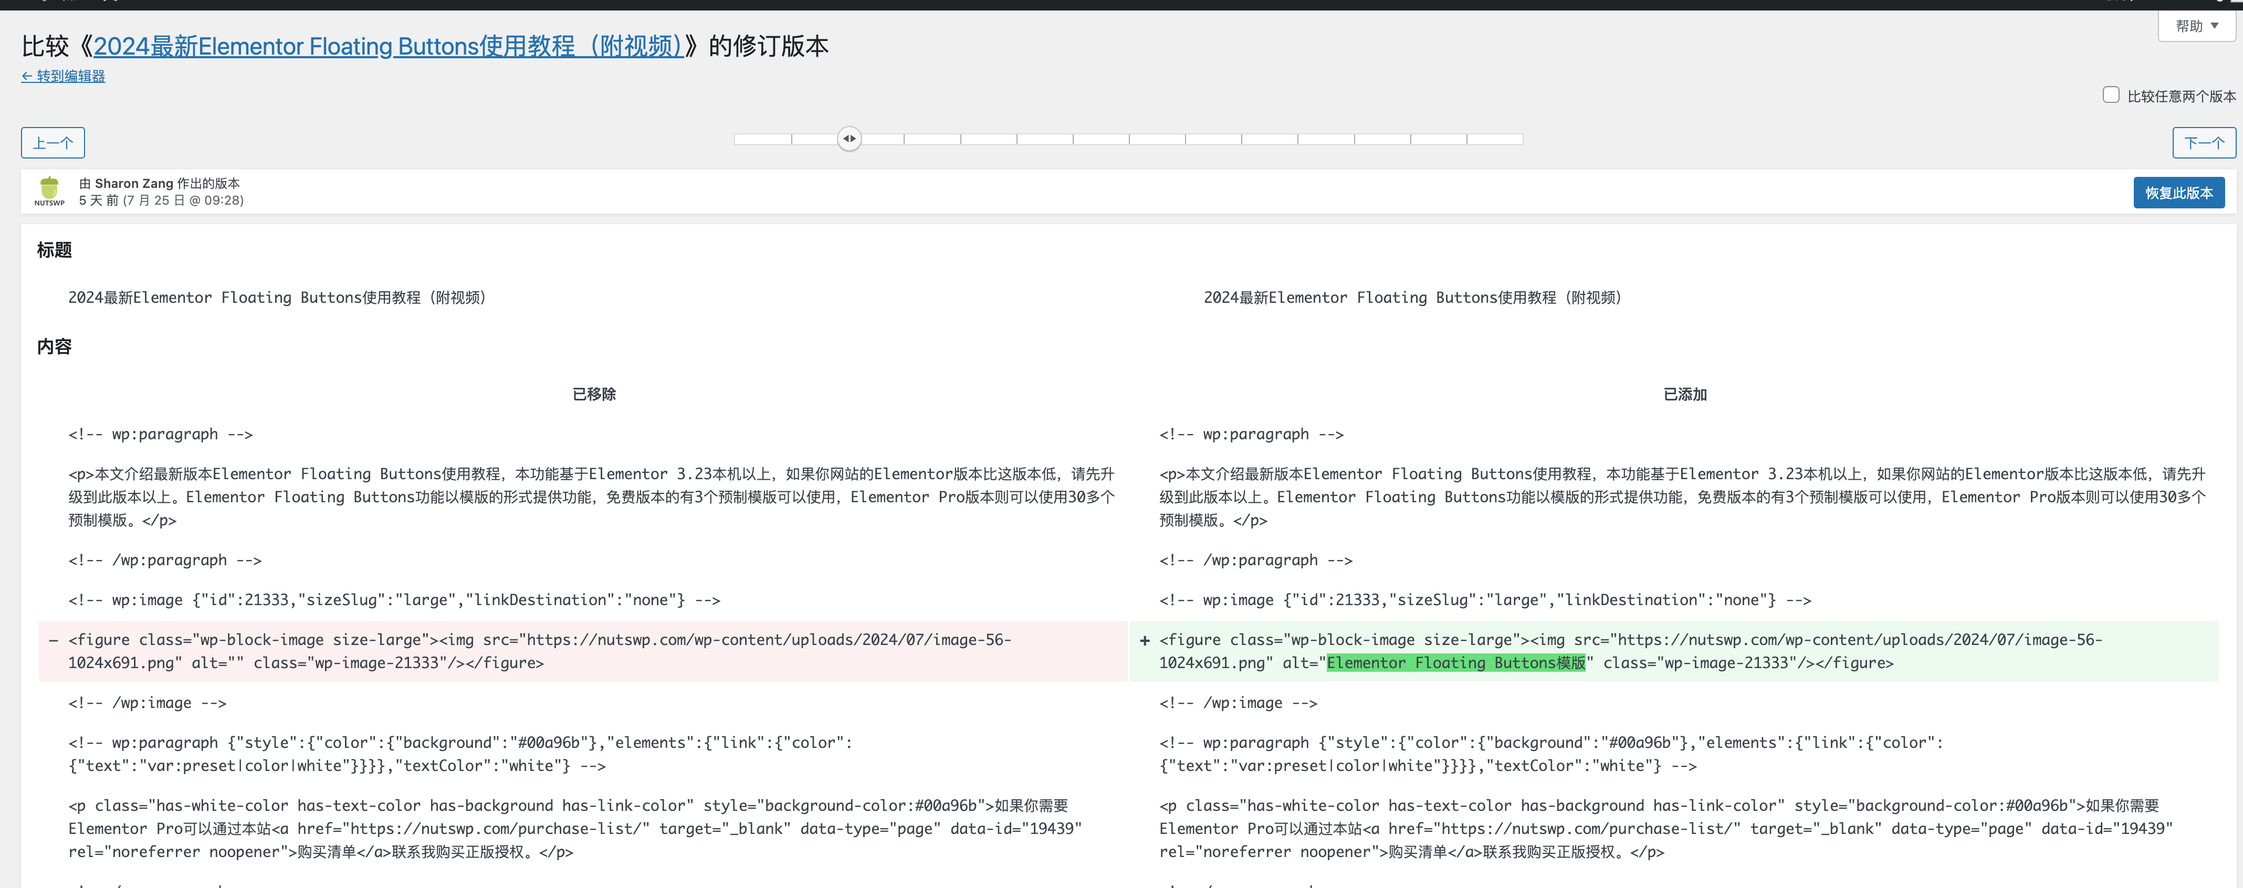This screenshot has height=888, width=2243.
Task: Click the rightmost segment of revision slider
Action: click(x=1495, y=139)
